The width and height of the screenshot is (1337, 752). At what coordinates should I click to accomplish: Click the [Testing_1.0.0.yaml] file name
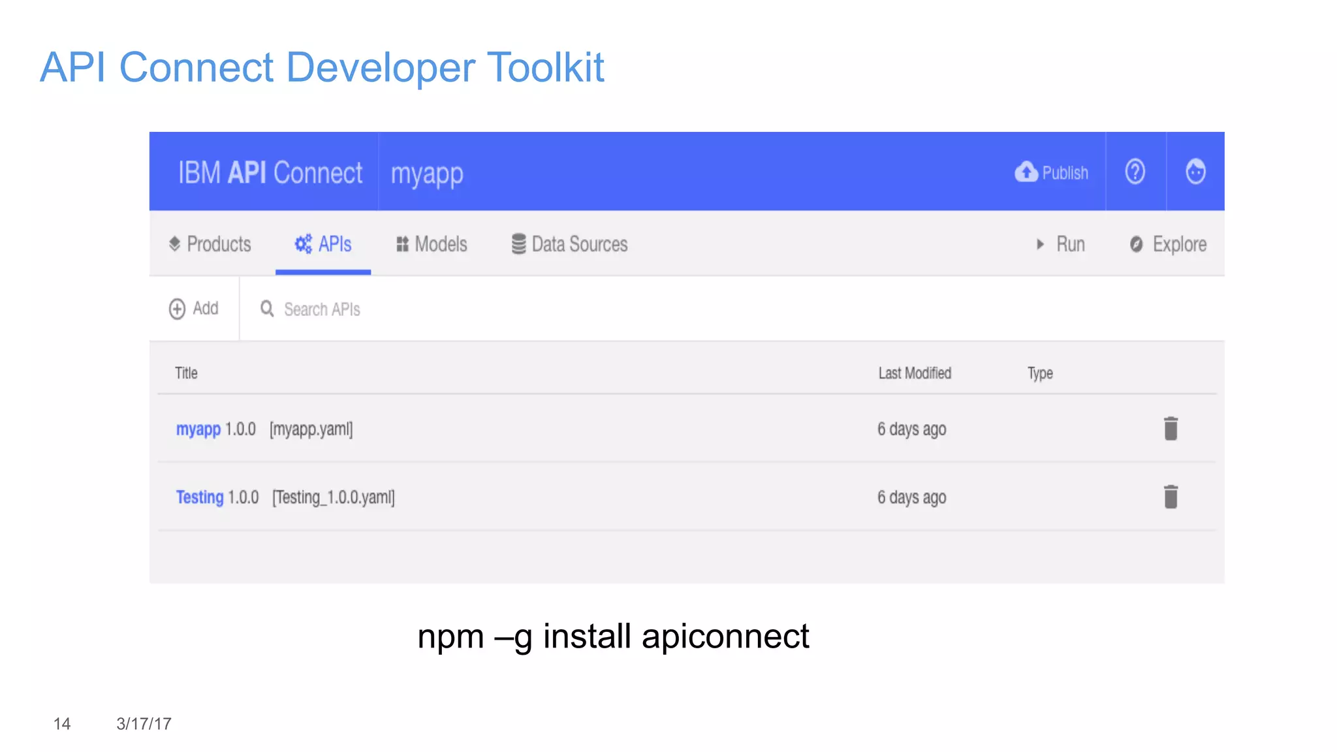coord(334,497)
